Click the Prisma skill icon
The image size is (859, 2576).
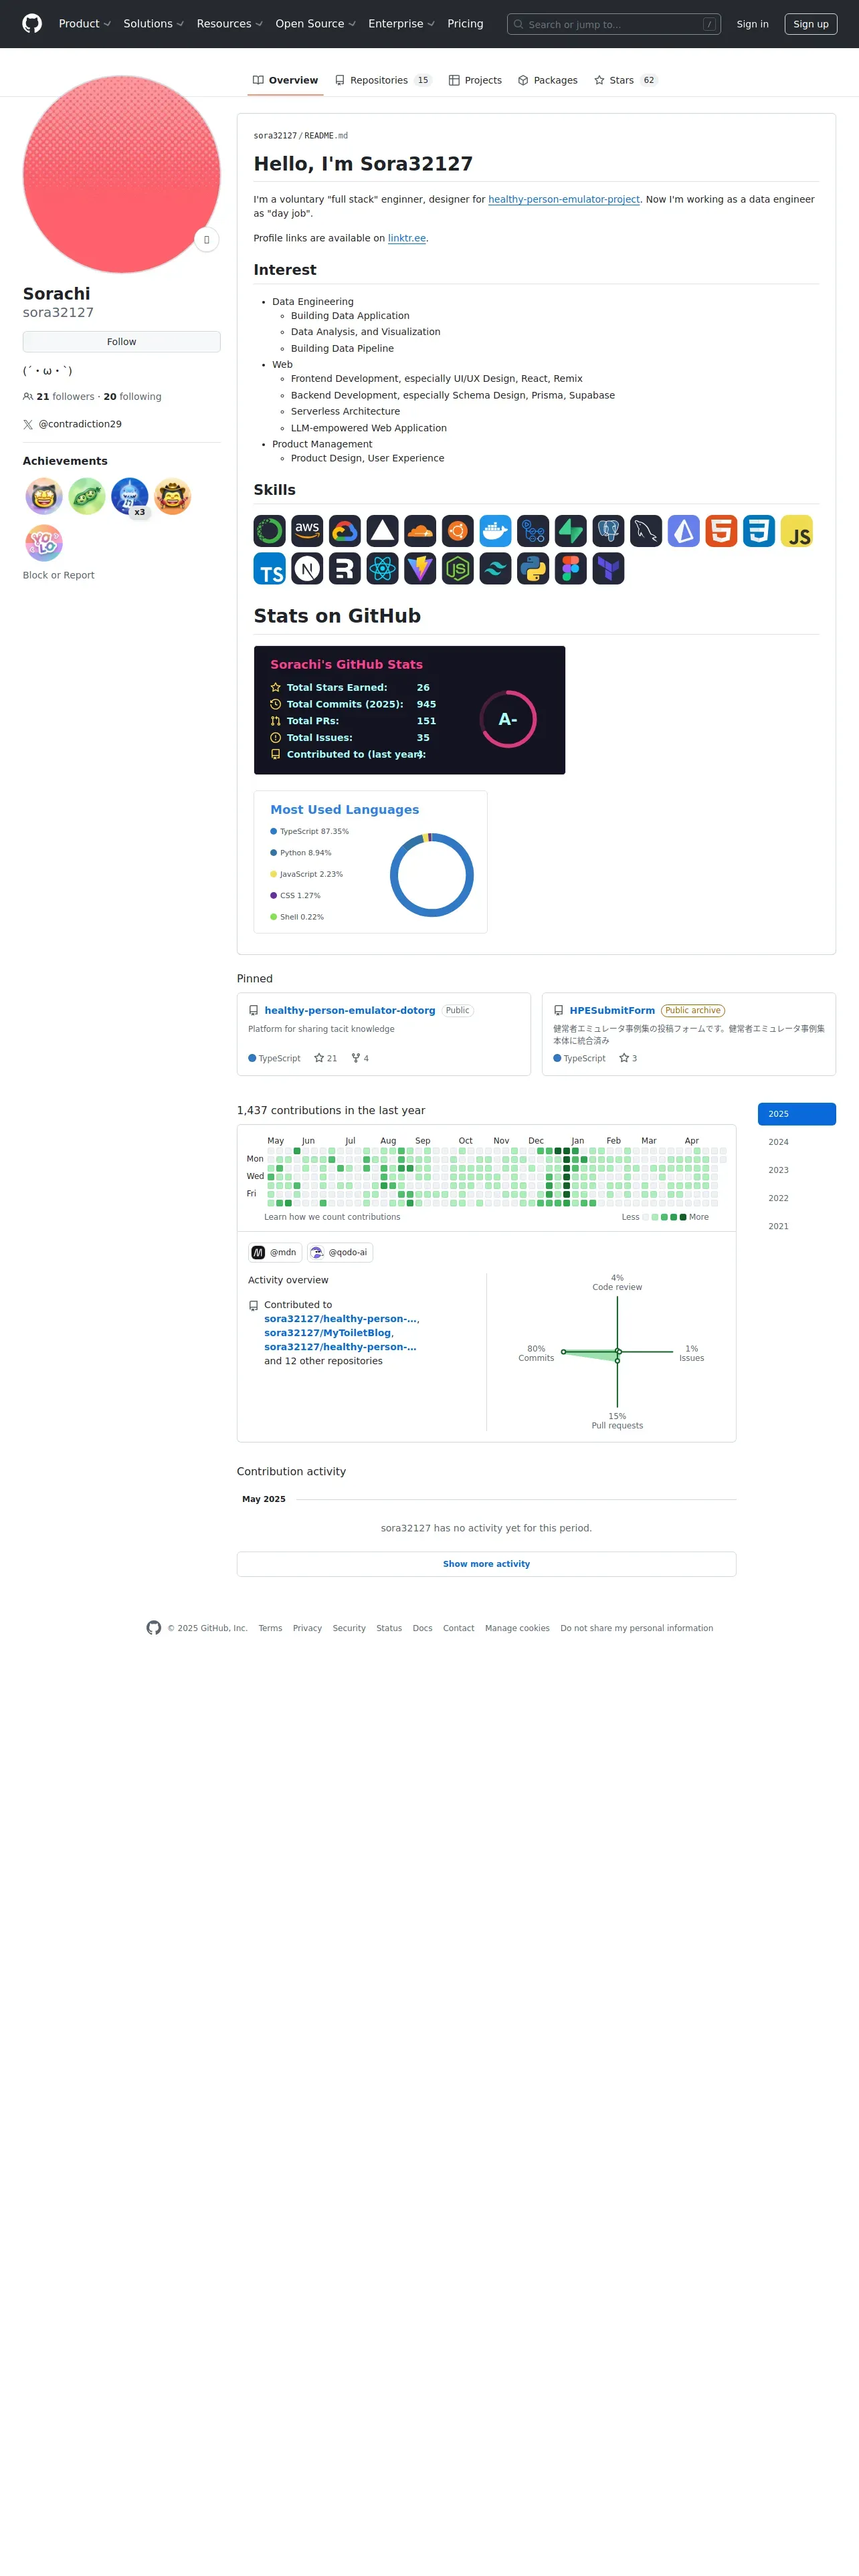[684, 531]
